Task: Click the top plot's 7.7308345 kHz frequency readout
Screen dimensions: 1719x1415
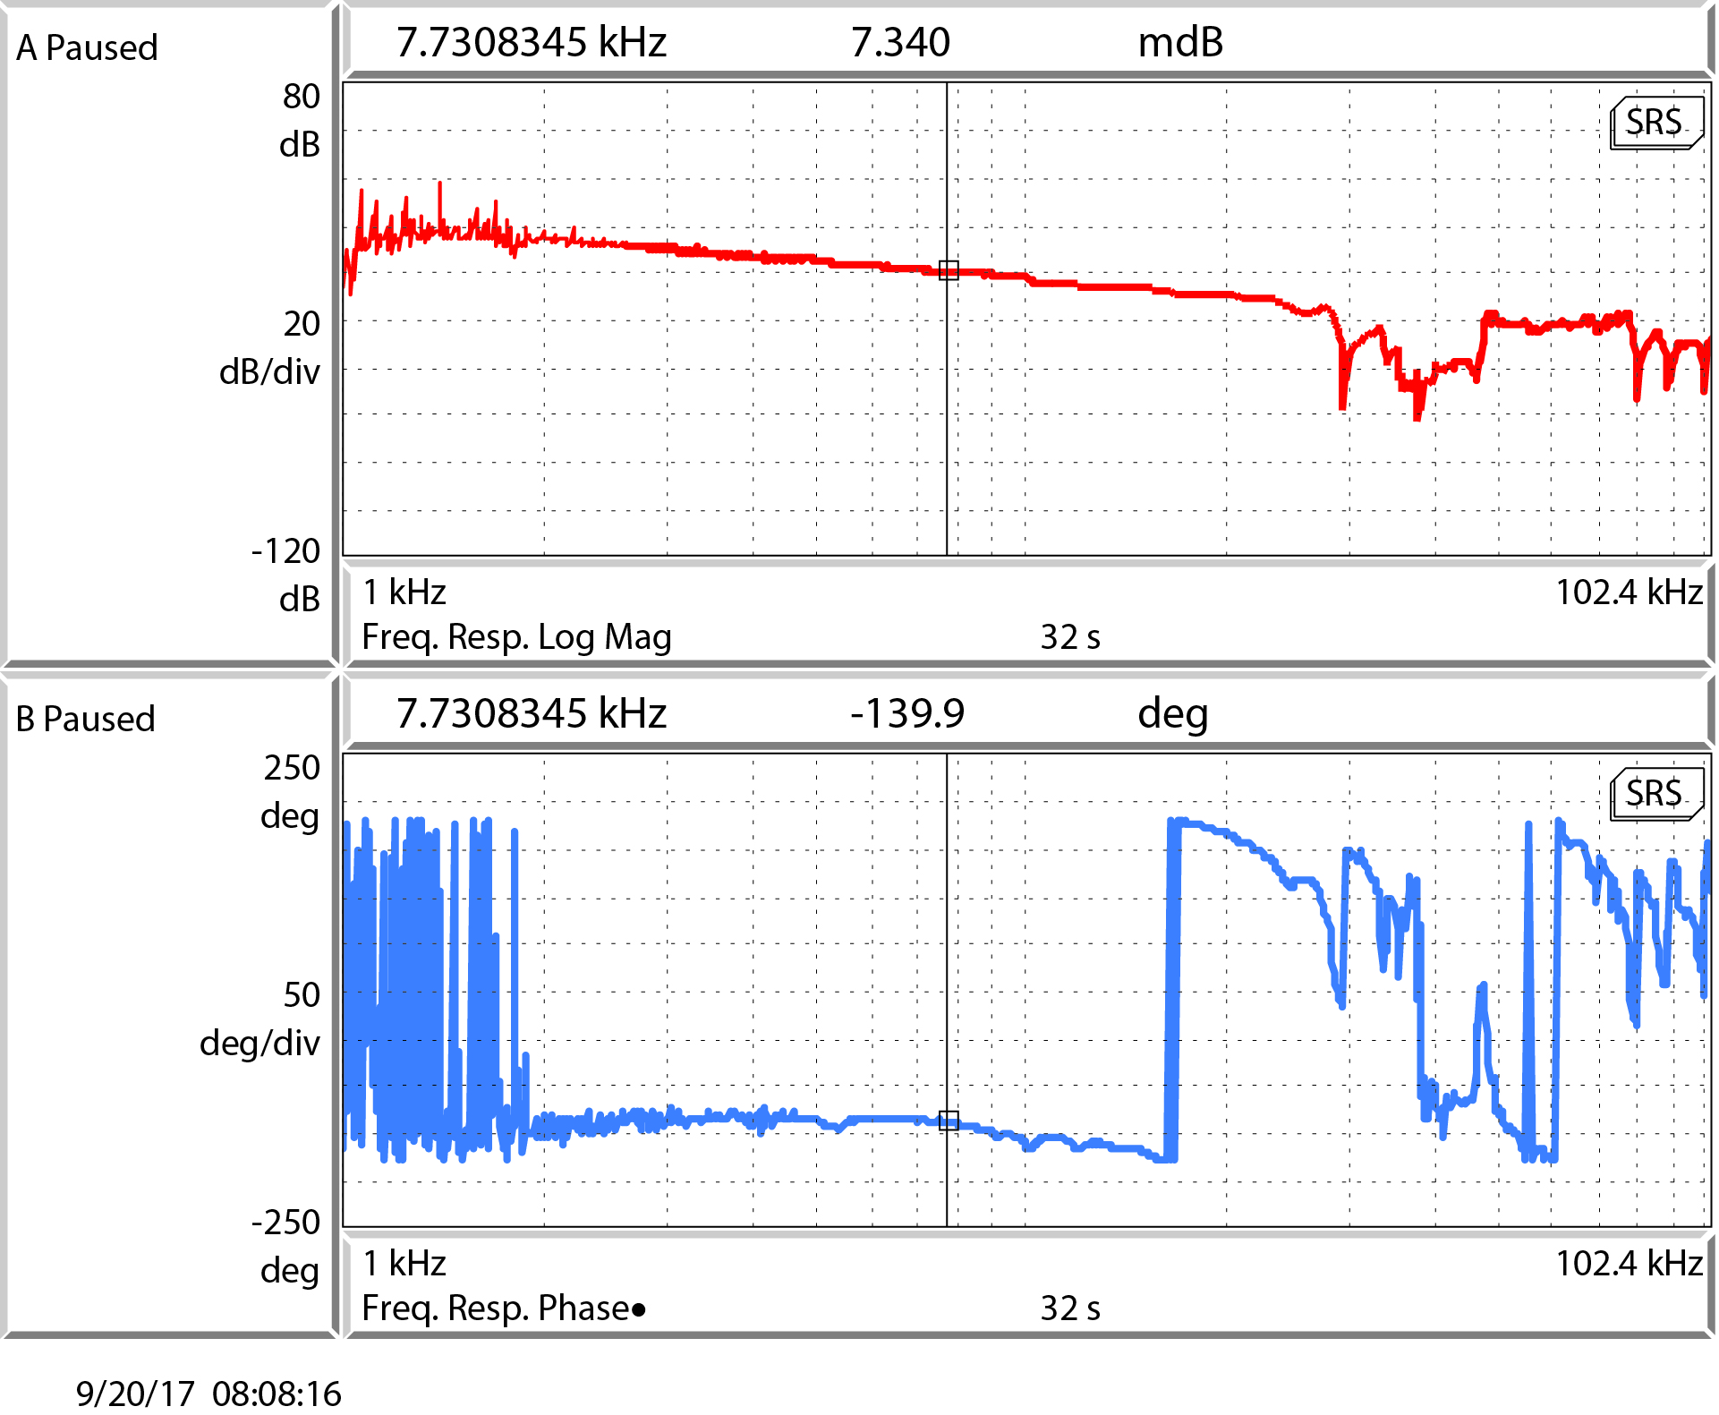Action: tap(532, 42)
